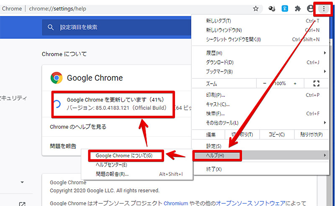Click Report a problem (問題を報告) row

click(117, 146)
